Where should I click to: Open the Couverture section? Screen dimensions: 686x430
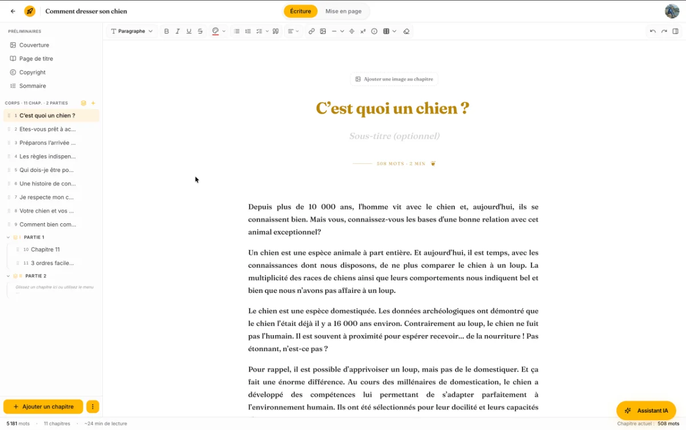click(x=34, y=45)
